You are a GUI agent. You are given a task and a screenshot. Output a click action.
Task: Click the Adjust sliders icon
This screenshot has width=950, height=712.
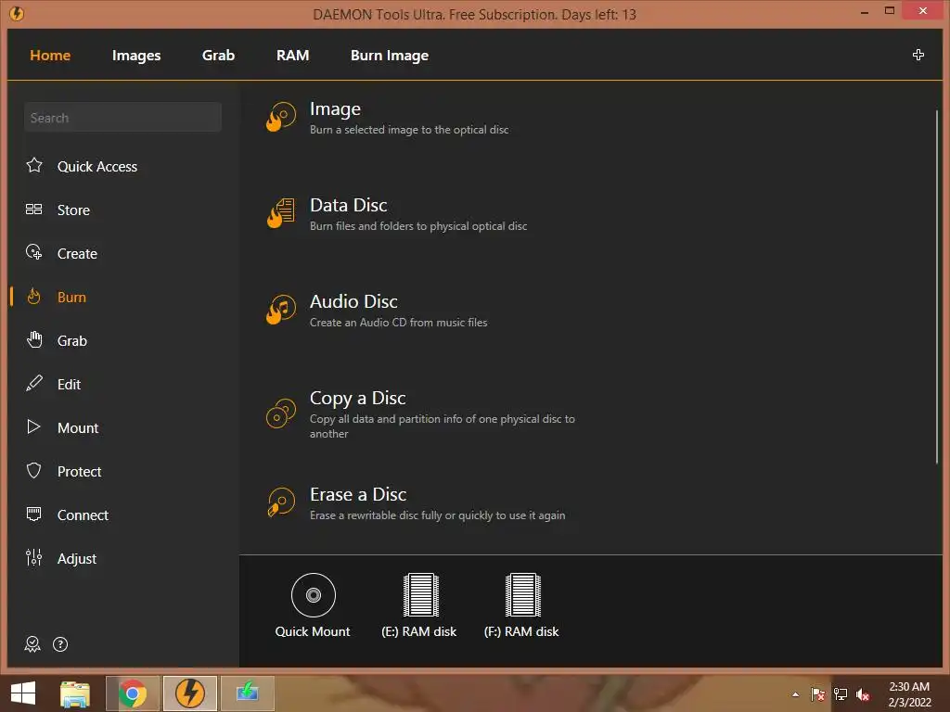(34, 557)
